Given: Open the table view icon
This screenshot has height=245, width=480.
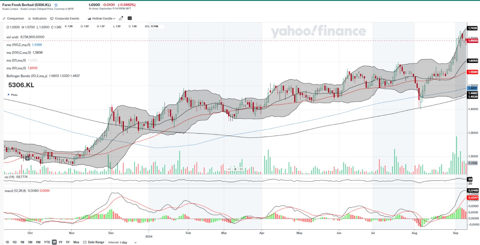Looking at the screenshot, I should tap(130, 18).
